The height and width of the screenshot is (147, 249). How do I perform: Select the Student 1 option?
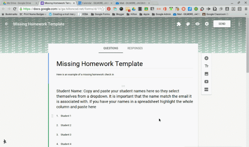(66, 116)
